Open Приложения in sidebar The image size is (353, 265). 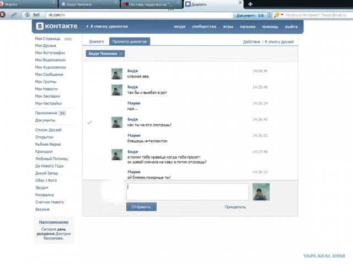[x=46, y=113]
